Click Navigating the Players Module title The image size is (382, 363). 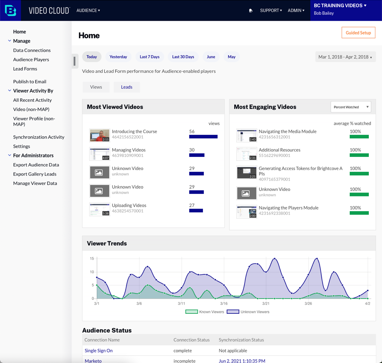(289, 208)
